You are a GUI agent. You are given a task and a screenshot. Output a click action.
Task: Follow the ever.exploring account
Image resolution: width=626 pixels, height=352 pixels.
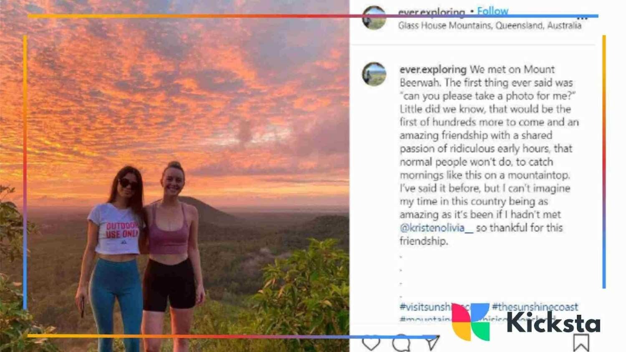(492, 11)
